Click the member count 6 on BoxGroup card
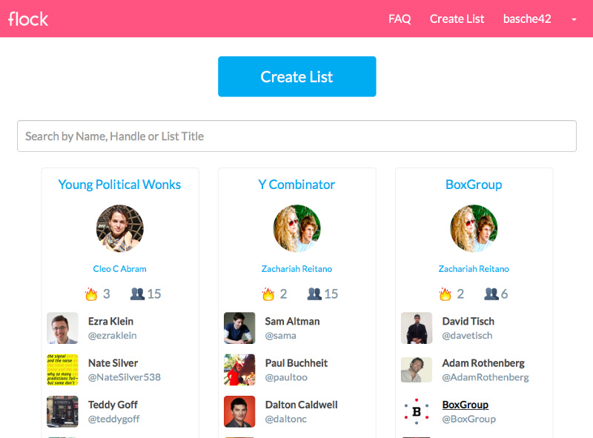 (505, 294)
